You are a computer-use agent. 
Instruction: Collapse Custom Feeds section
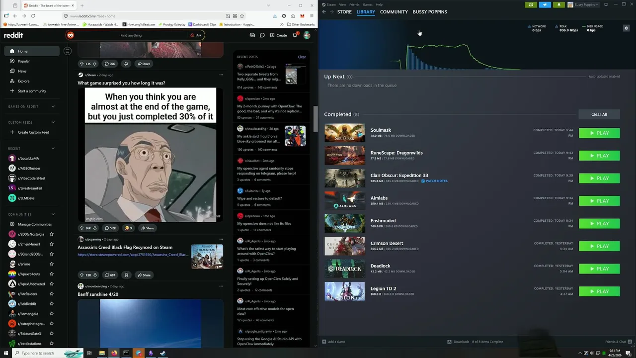(x=53, y=122)
